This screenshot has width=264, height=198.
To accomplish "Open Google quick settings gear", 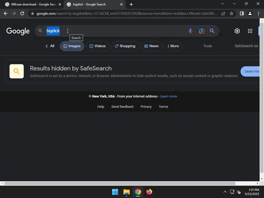I will (237, 31).
